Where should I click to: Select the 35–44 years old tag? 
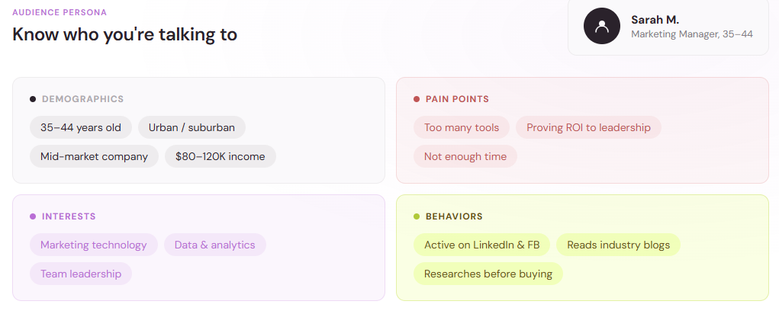click(x=80, y=127)
